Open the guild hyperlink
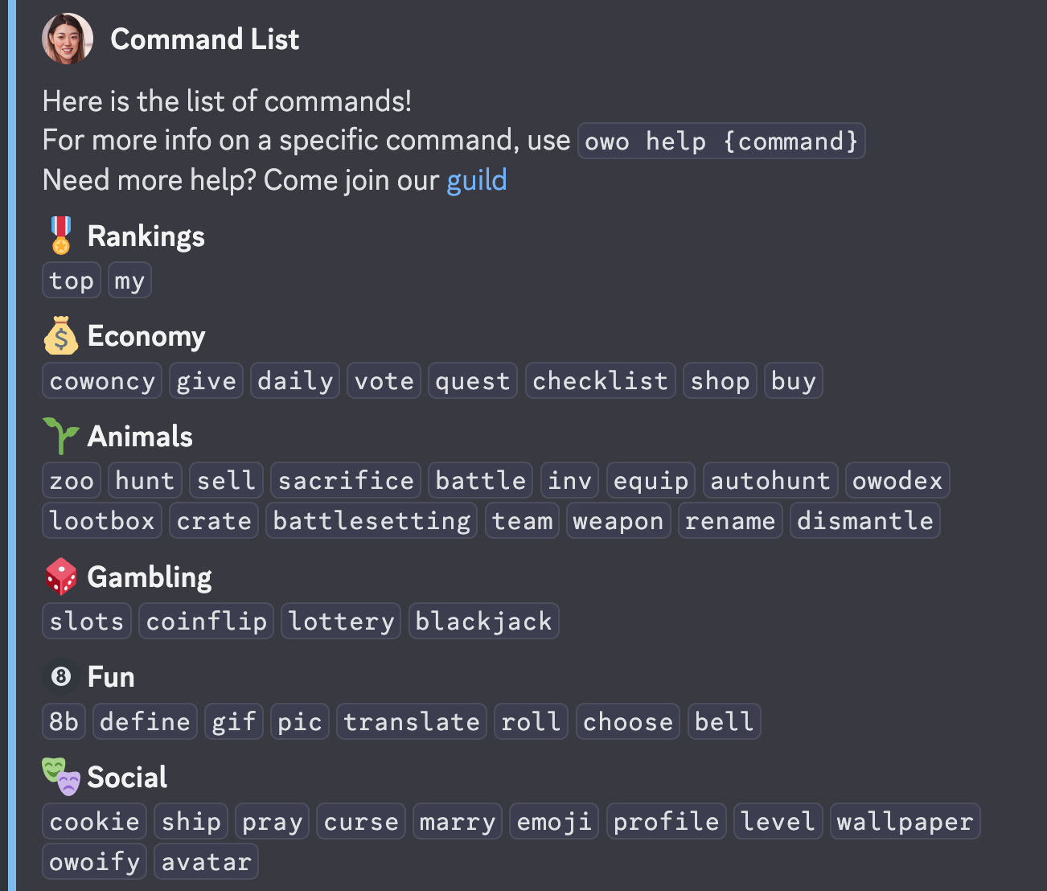Screen dimensions: 1047x891 pos(476,179)
